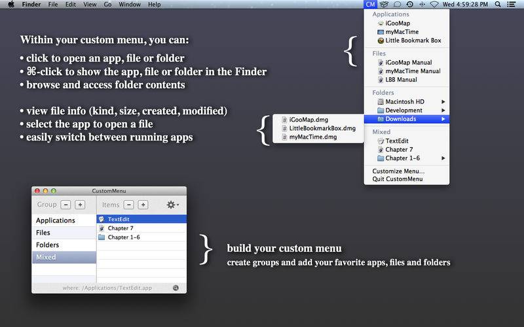Open the Go menu

[x=107, y=5]
